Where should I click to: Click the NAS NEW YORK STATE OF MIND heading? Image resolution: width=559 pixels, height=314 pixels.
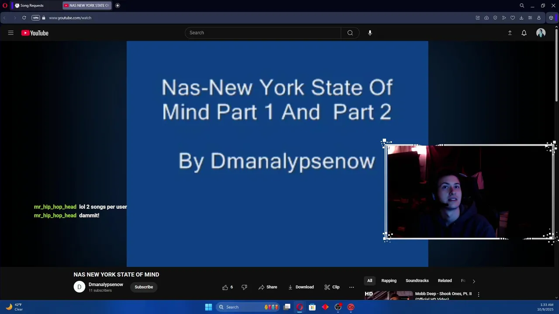point(116,274)
